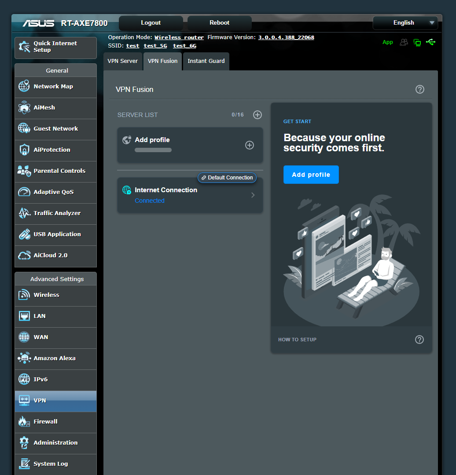Screen dimensions: 456x475
Task: Click the Connected status text
Action: [150, 201]
